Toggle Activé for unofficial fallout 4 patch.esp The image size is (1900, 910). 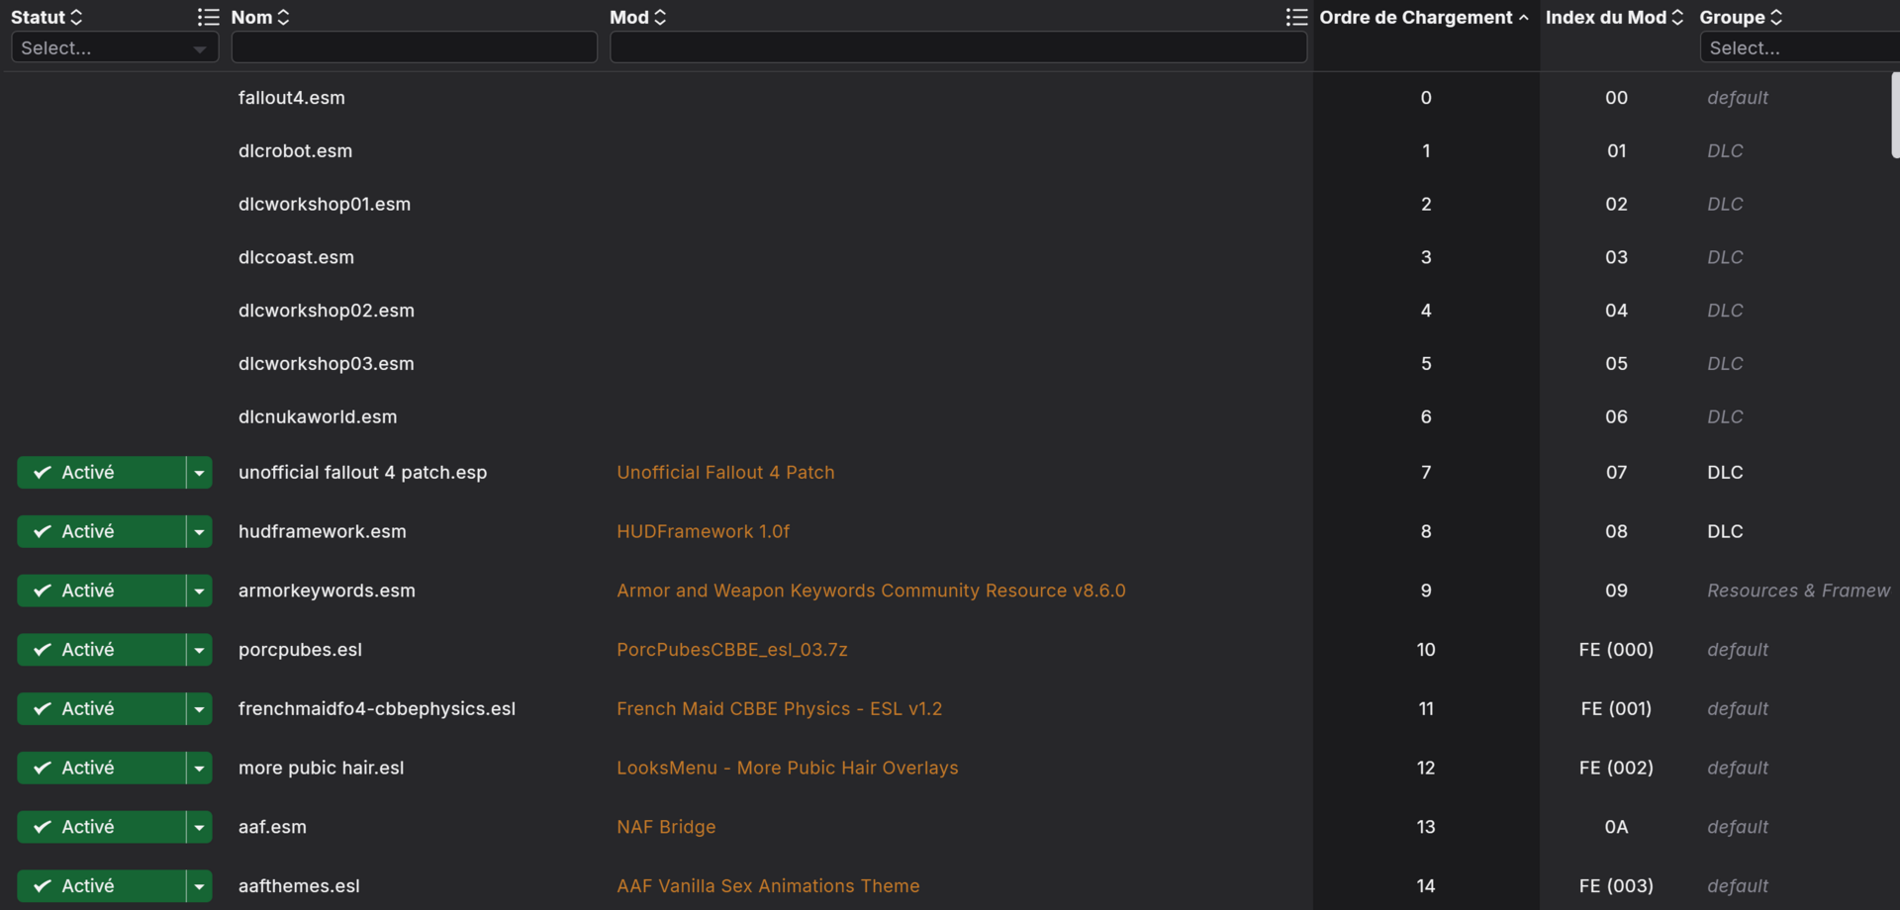click(x=101, y=473)
